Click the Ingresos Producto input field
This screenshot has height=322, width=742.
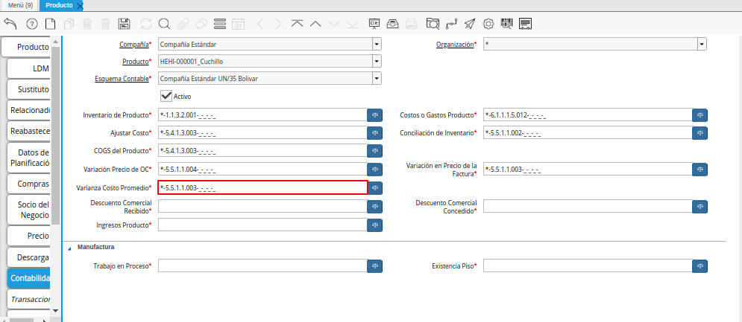pyautogui.click(x=262, y=225)
